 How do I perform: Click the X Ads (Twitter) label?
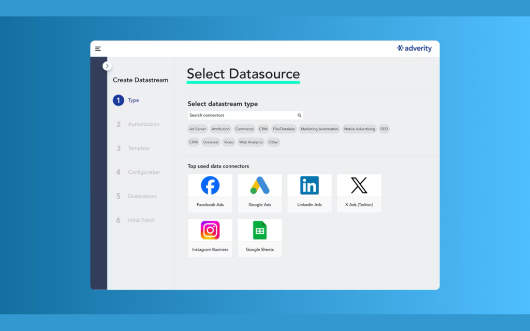(359, 205)
